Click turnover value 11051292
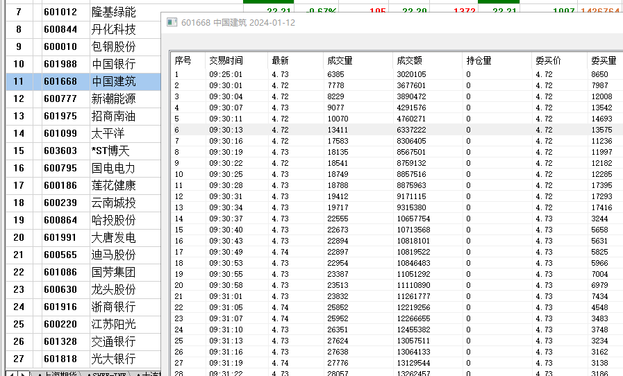The width and height of the screenshot is (623, 376). [x=413, y=274]
